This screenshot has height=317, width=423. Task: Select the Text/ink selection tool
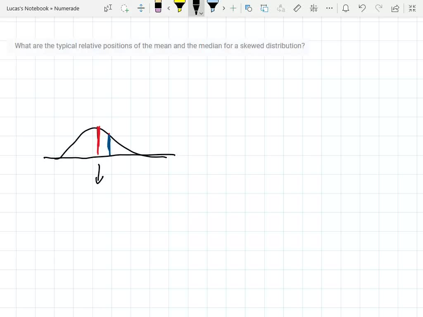(x=108, y=8)
